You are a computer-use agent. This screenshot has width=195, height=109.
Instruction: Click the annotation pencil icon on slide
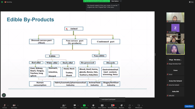click(4, 95)
